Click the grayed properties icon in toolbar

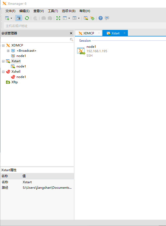35,18
